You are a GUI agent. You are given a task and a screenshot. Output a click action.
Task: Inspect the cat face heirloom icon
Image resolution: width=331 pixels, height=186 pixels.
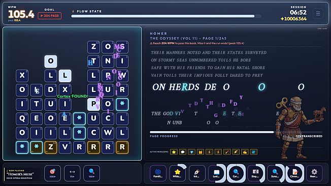(201, 152)
